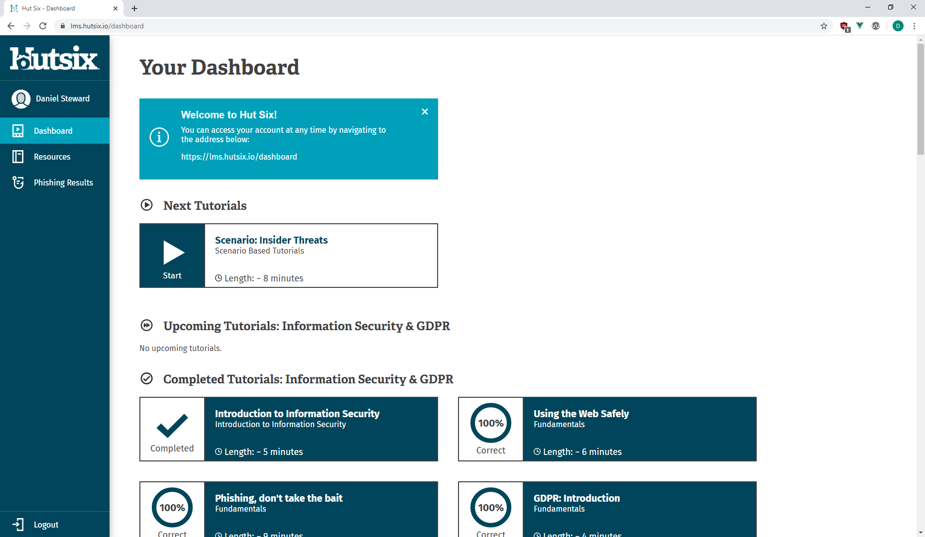Click the Hut Six logo
Image resolution: width=925 pixels, height=537 pixels.
click(x=54, y=58)
